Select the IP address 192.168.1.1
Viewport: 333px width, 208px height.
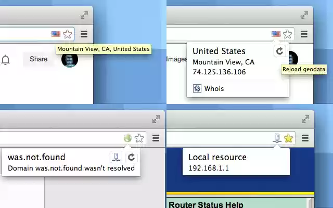(x=209, y=168)
